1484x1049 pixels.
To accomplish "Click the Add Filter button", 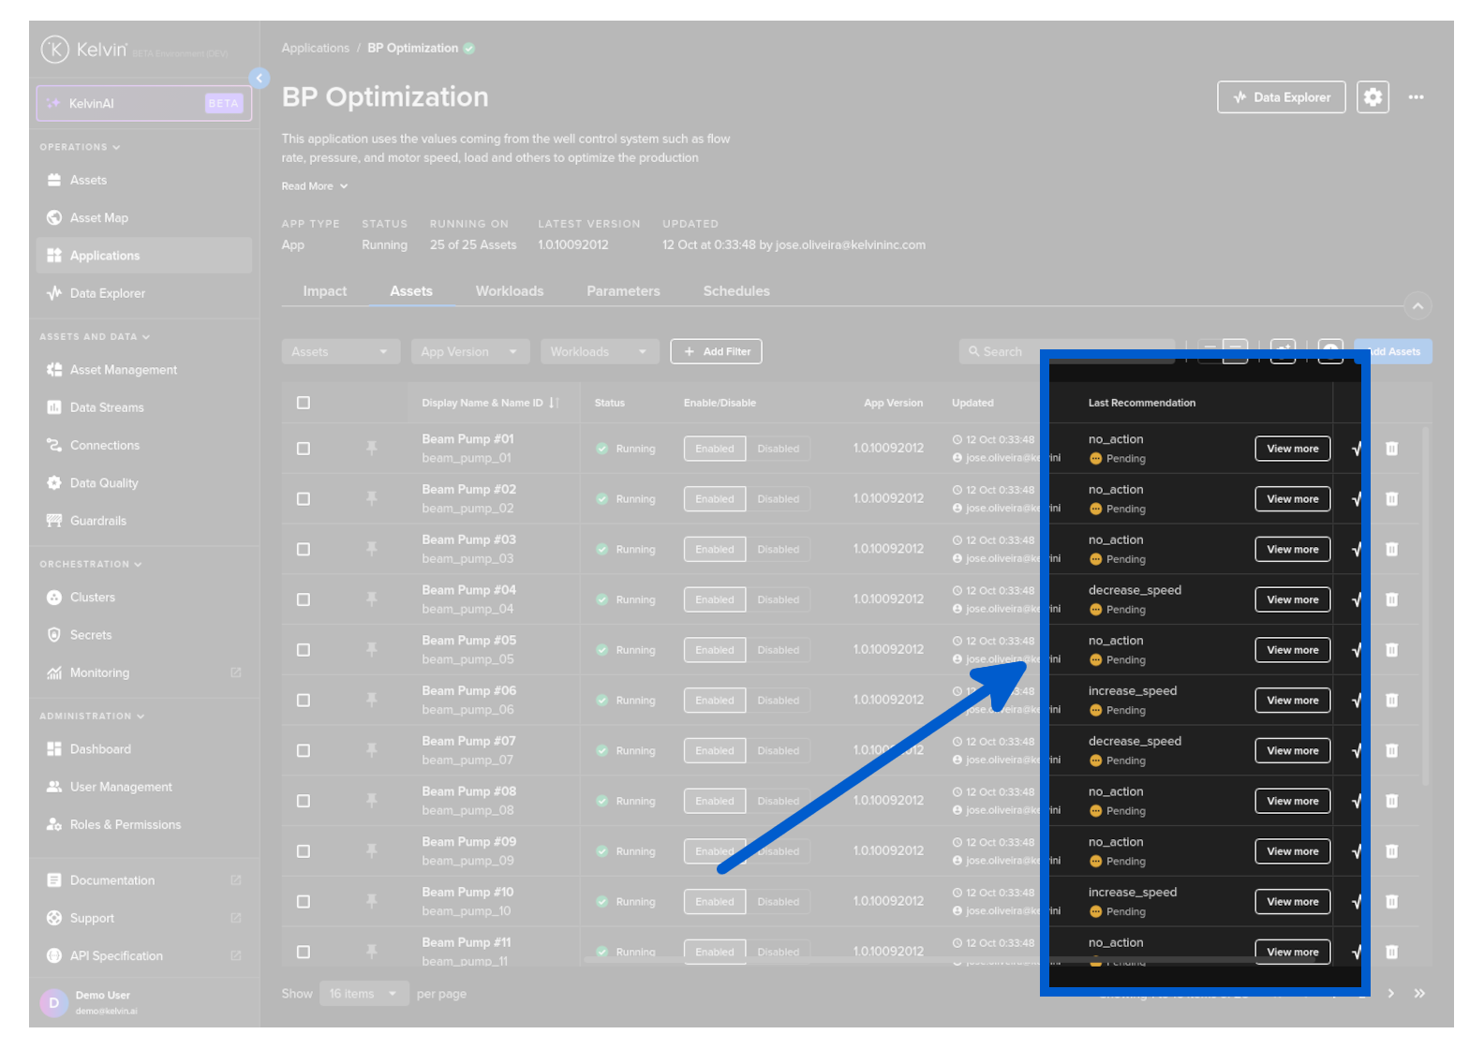I will pos(716,352).
